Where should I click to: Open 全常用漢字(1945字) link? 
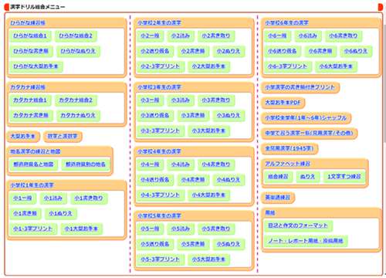tap(289, 148)
